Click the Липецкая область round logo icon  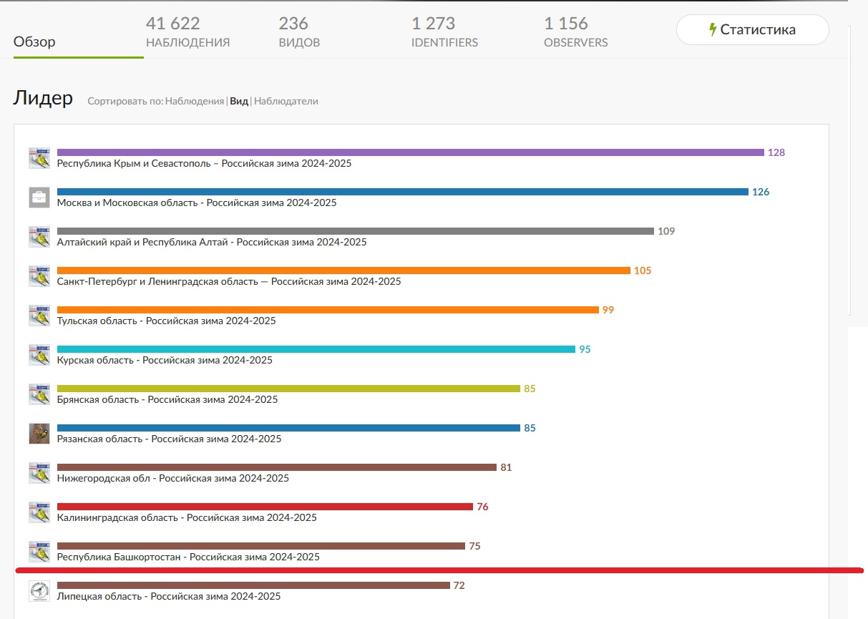click(39, 591)
